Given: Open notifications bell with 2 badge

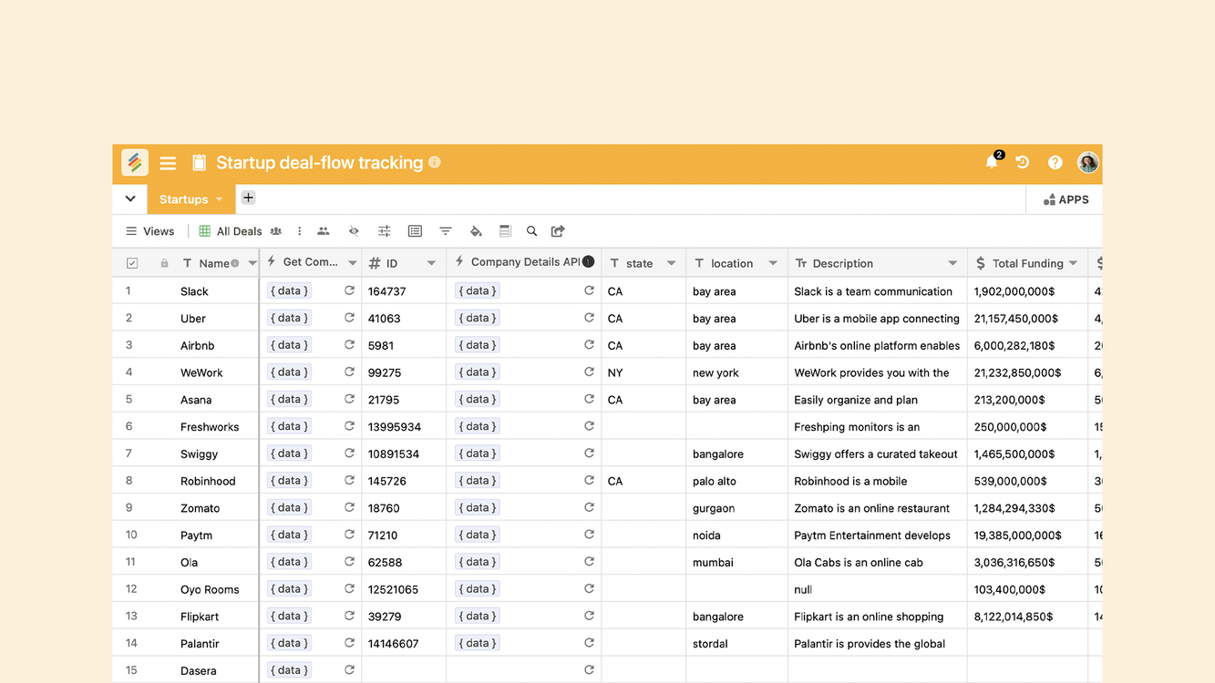Looking at the screenshot, I should (x=993, y=161).
